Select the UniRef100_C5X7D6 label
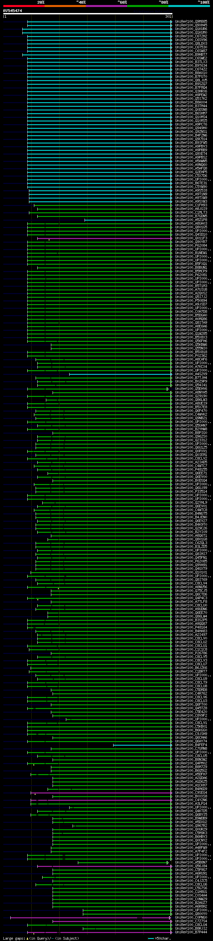The width and height of the screenshot is (213, 941). [191, 176]
